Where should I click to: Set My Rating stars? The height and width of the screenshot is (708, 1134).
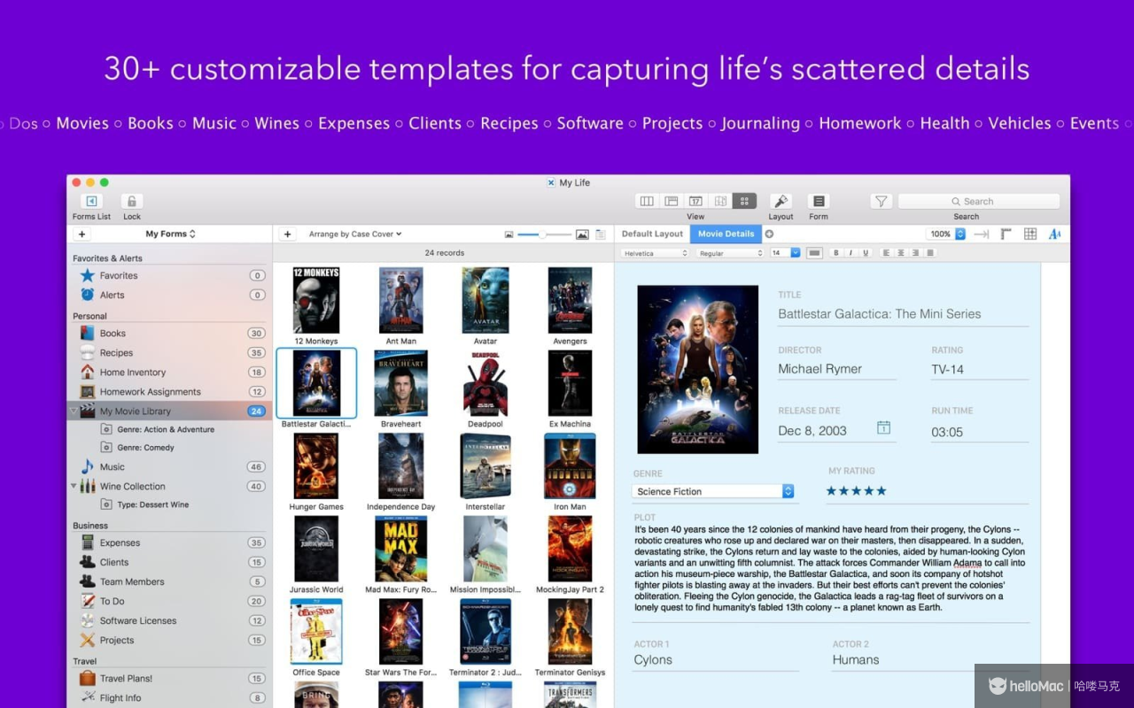coord(856,491)
